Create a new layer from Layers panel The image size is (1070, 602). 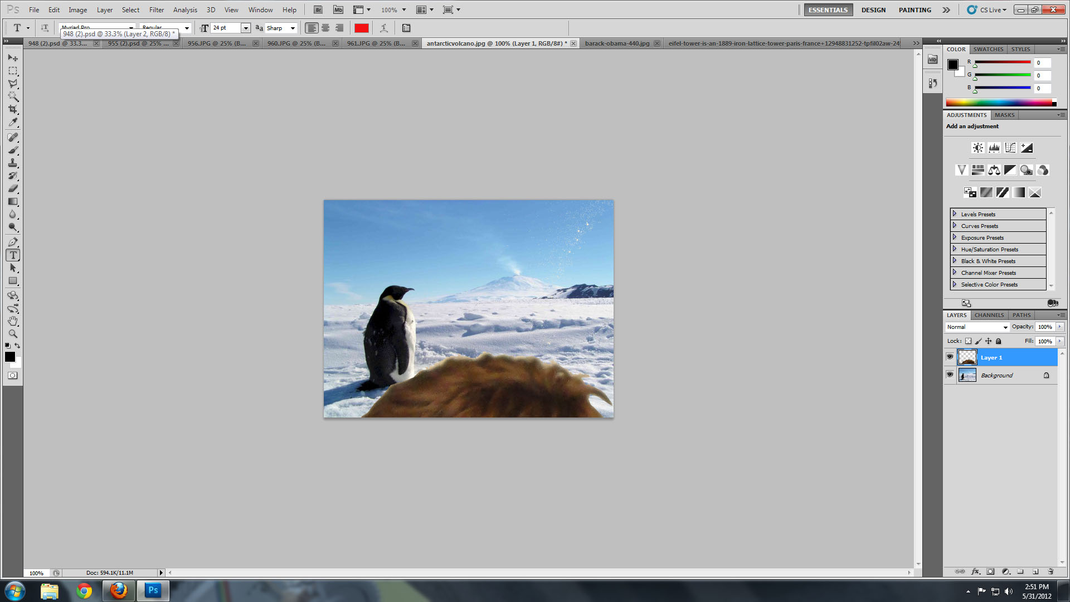[1035, 571]
